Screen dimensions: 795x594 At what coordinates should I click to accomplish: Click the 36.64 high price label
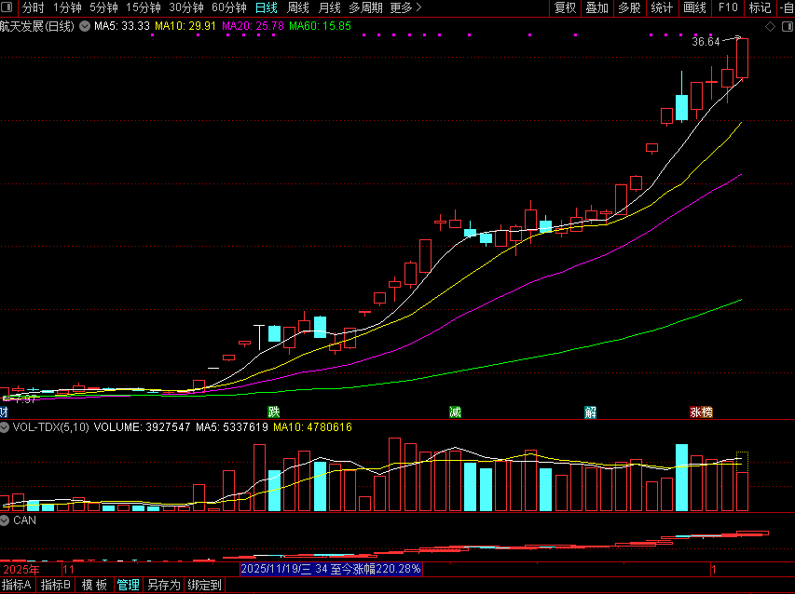[706, 42]
